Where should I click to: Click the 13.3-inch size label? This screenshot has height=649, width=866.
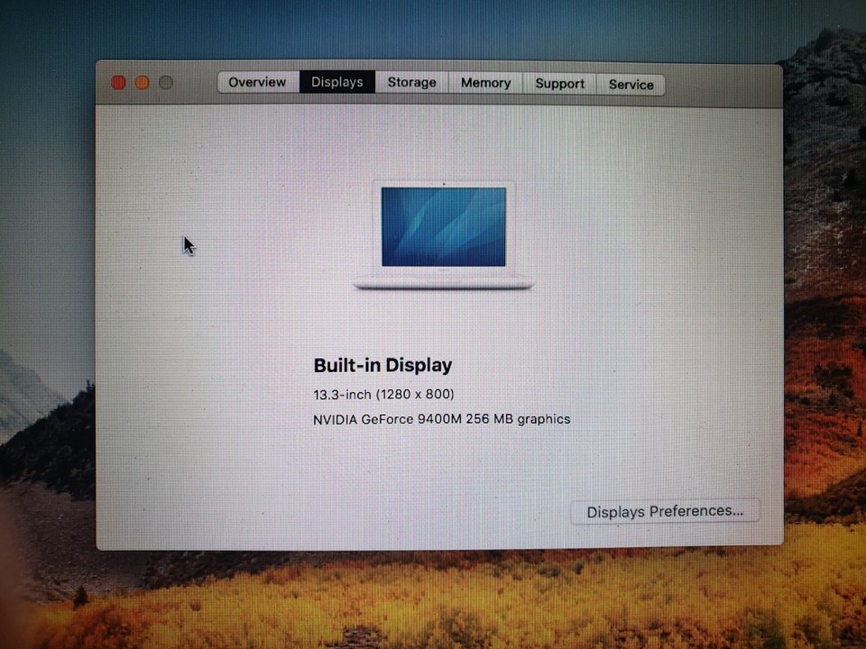[339, 394]
